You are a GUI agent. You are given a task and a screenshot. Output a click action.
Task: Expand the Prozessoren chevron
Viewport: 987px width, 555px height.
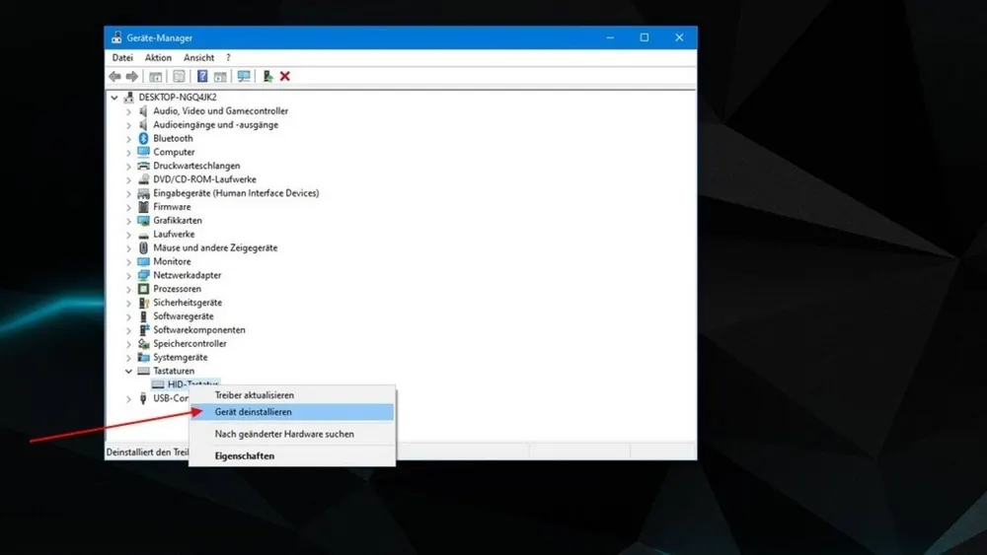pyautogui.click(x=128, y=290)
